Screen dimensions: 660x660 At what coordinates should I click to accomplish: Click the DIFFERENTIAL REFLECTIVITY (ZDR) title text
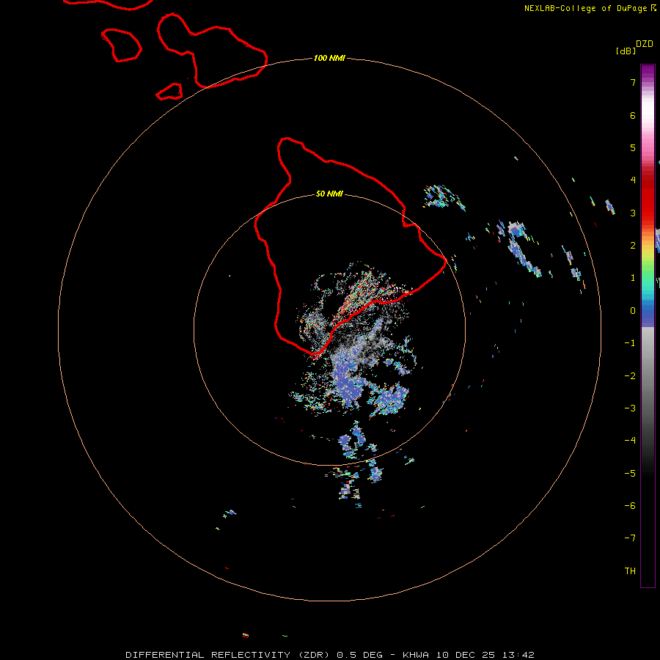point(228,655)
